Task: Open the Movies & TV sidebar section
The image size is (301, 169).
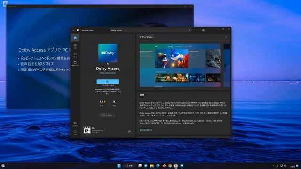Action: (75, 63)
